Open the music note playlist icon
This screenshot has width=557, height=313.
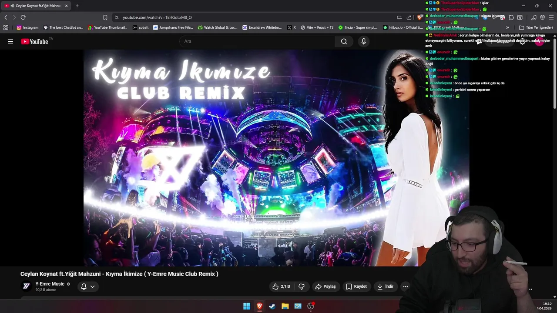(x=534, y=17)
